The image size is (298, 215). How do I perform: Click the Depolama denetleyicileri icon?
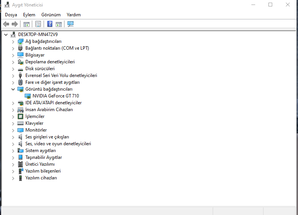tap(20, 62)
